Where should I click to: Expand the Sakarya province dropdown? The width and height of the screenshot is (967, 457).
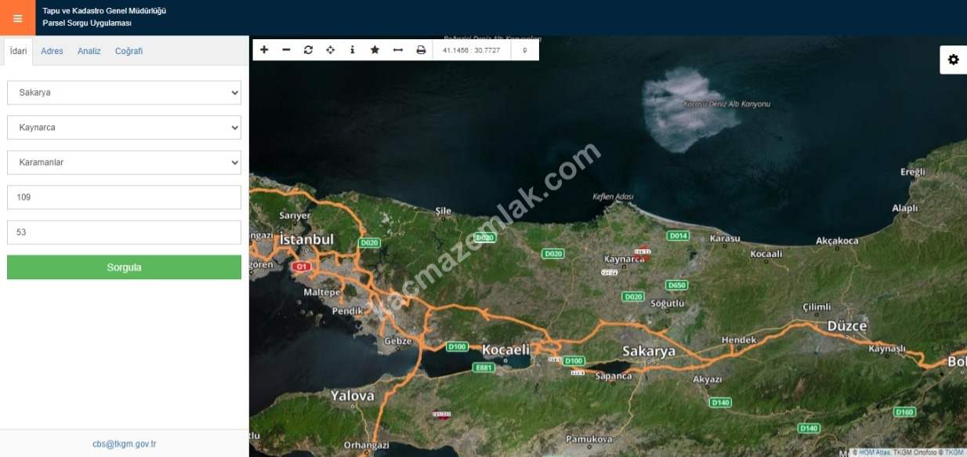click(x=124, y=92)
